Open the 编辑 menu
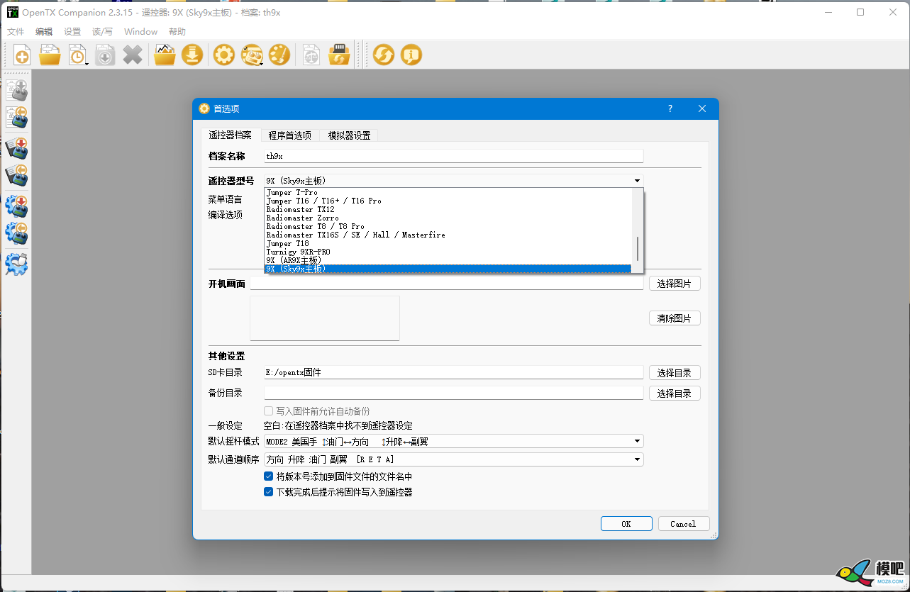910x592 pixels. [44, 31]
